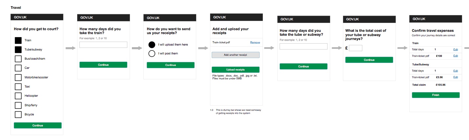The width and height of the screenshot is (469, 140).
Task: Edit the Train £100 ticket entry
Action: pyautogui.click(x=456, y=56)
